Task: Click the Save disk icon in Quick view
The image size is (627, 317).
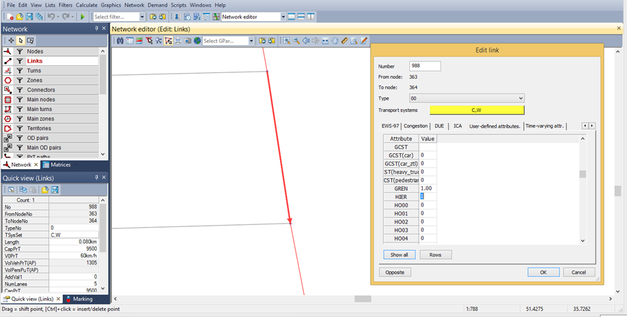Action: click(55, 190)
